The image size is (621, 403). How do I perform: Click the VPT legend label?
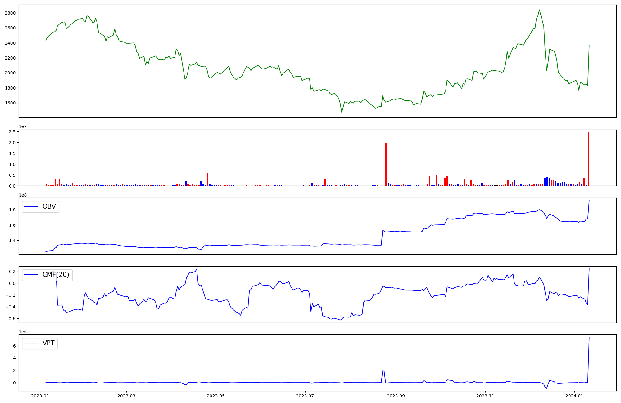(x=48, y=343)
